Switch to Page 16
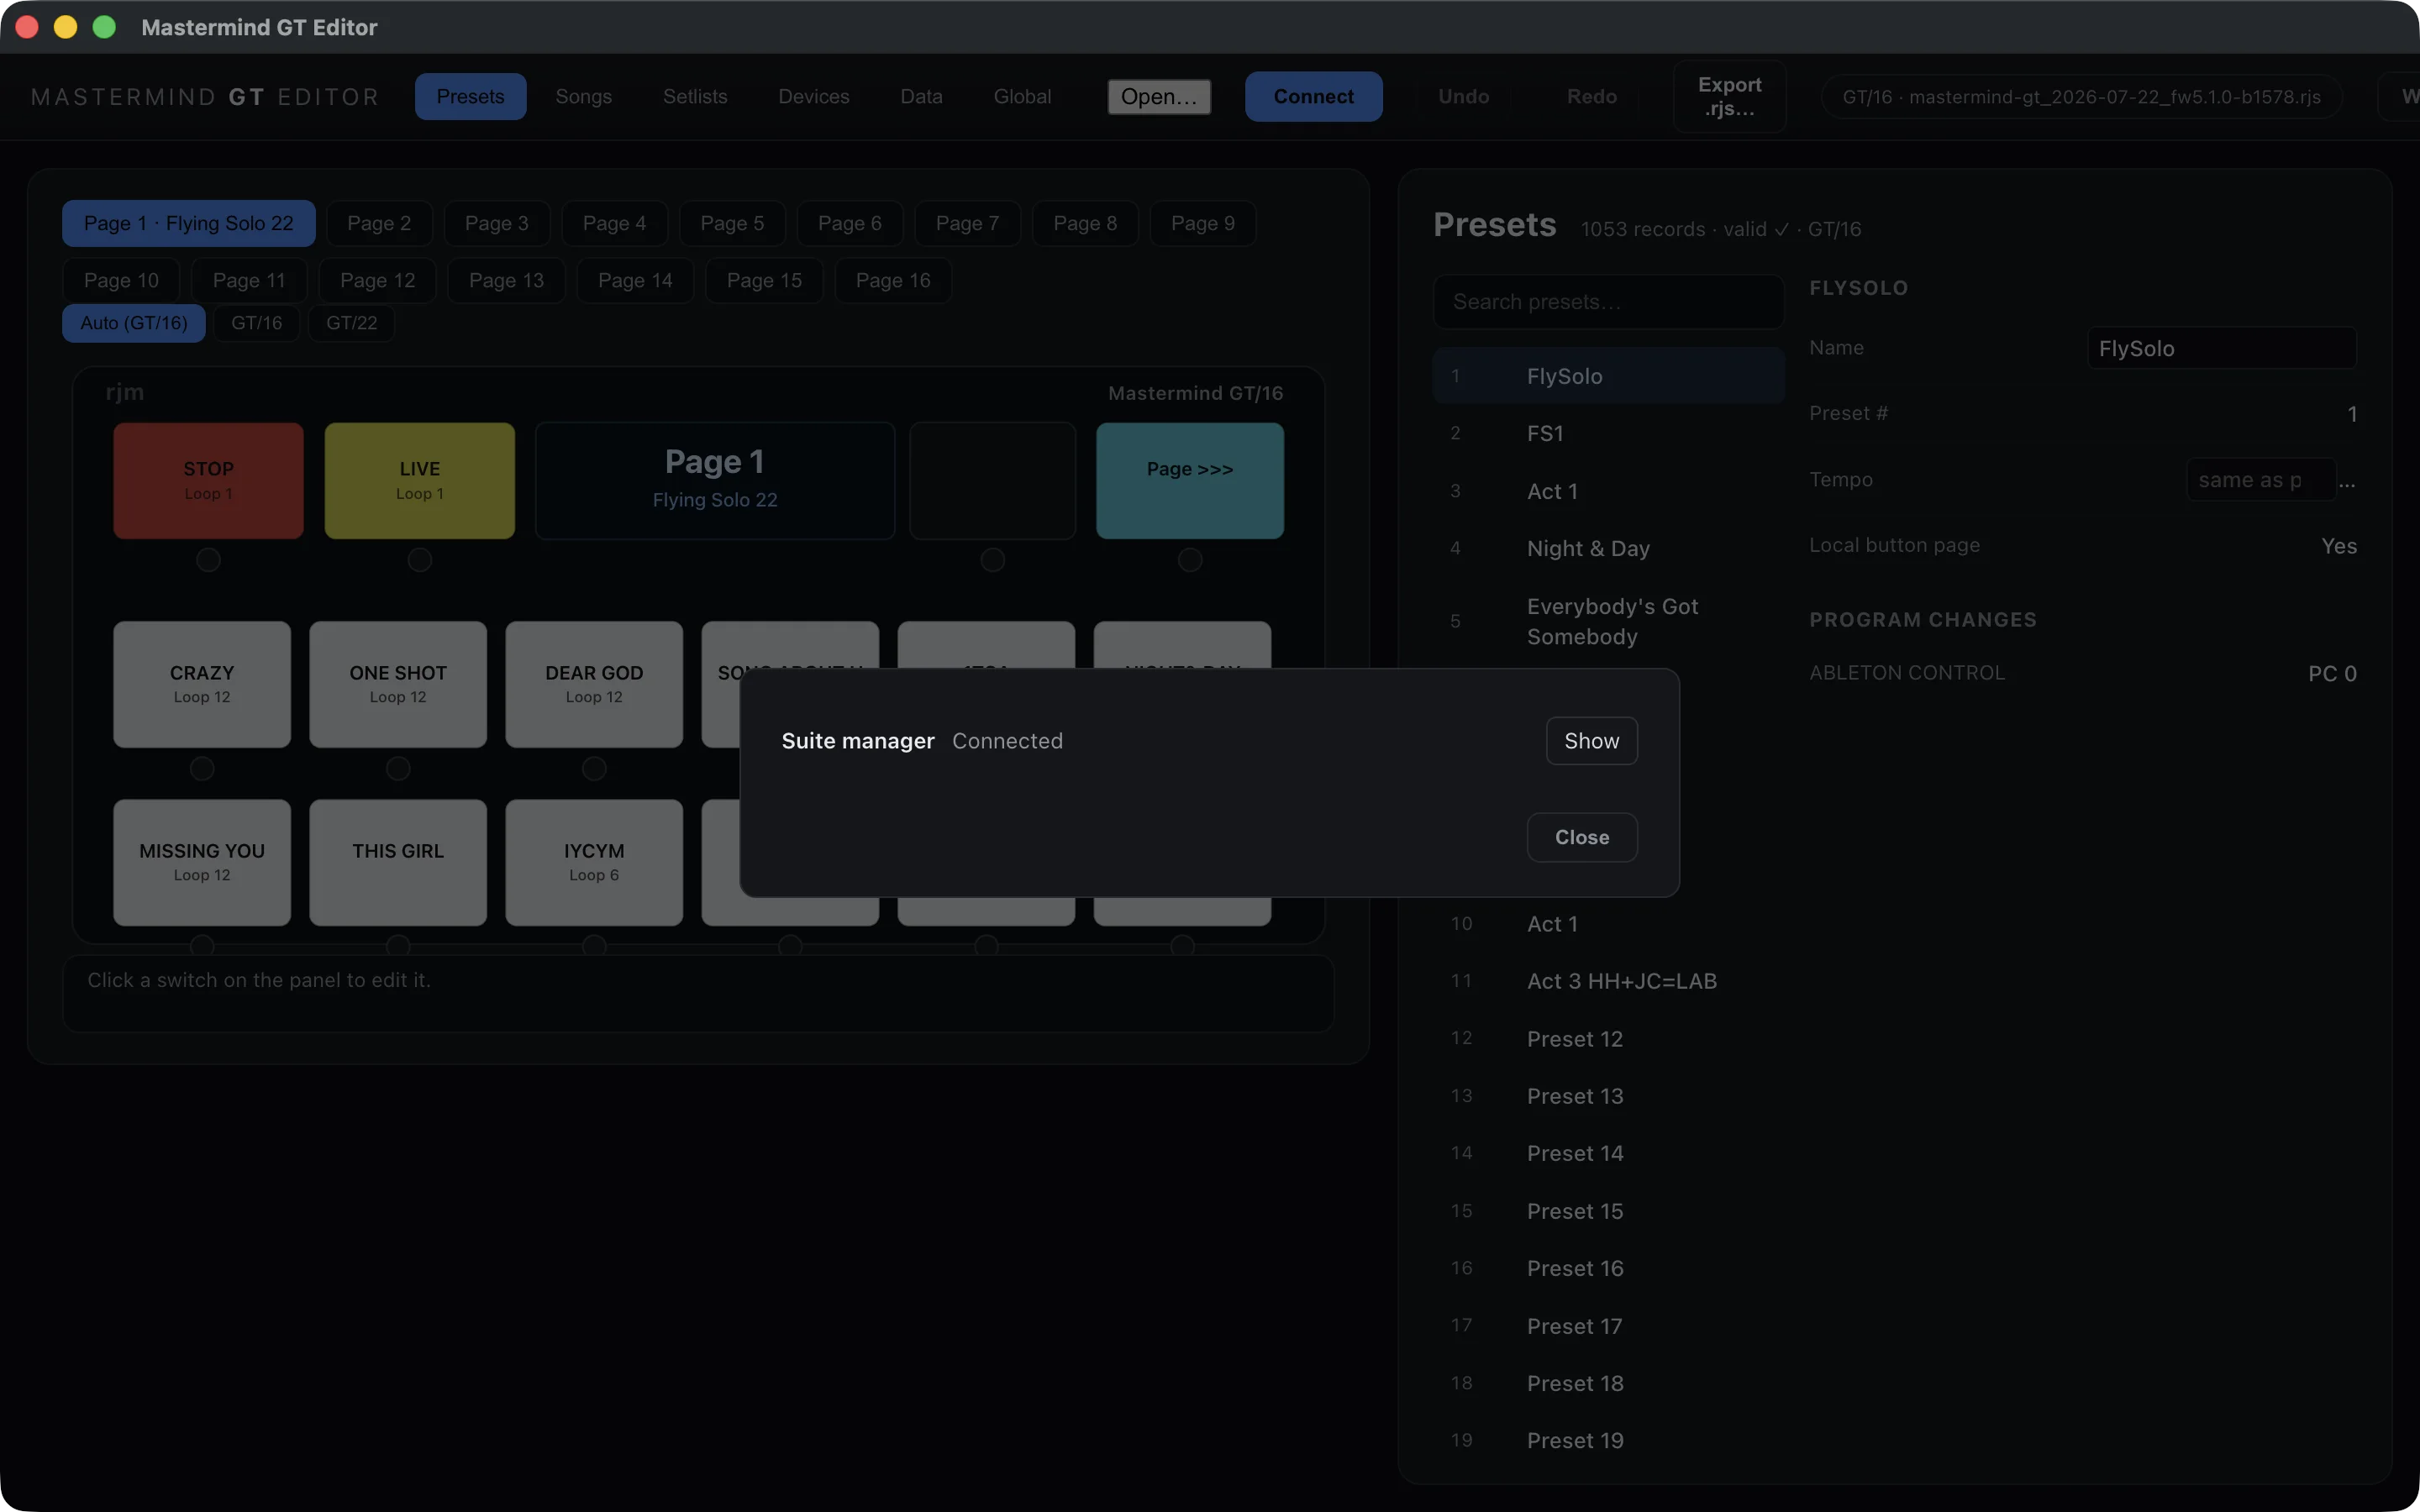The width and height of the screenshot is (2420, 1512). [893, 280]
